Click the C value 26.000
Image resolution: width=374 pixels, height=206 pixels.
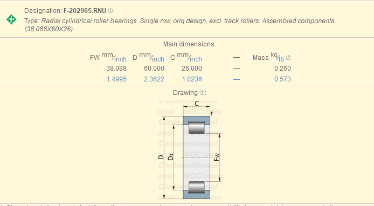pyautogui.click(x=192, y=68)
